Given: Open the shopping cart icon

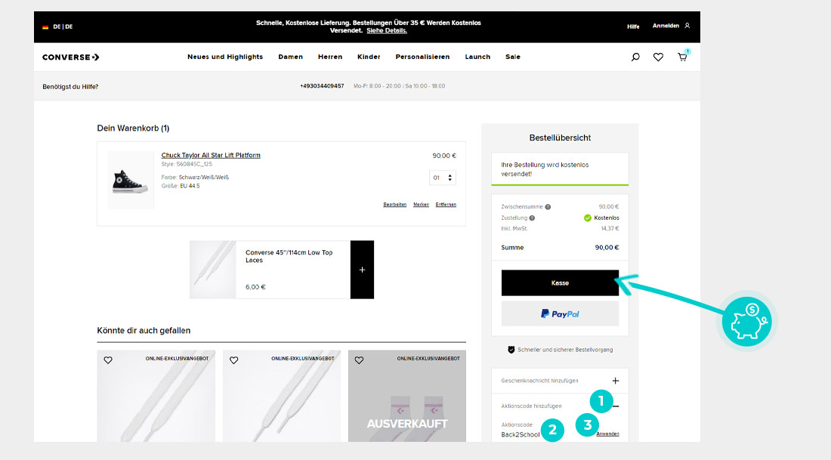Looking at the screenshot, I should click(683, 57).
